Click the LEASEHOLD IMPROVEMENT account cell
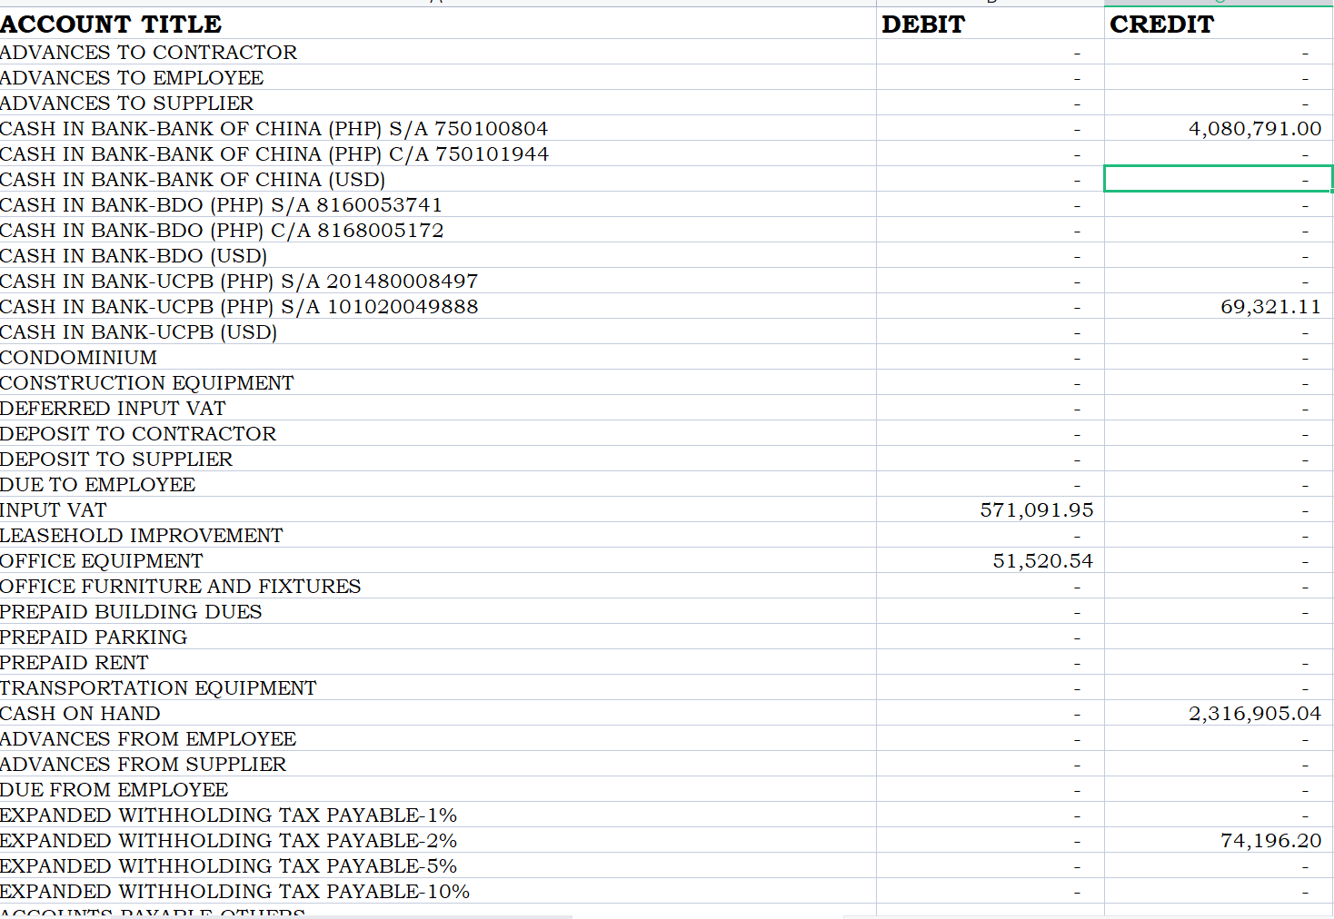The height and width of the screenshot is (919, 1334). (x=438, y=535)
